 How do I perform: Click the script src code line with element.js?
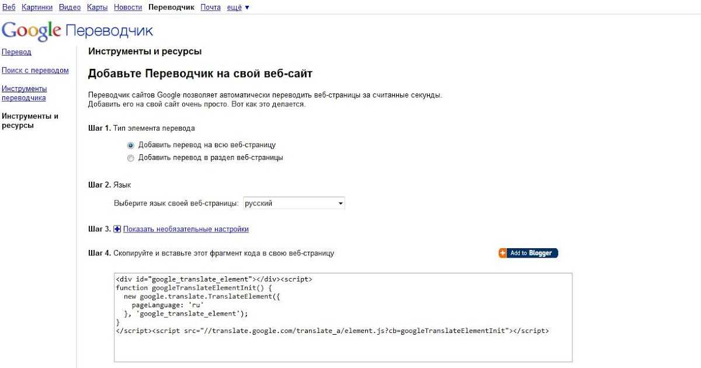point(332,331)
